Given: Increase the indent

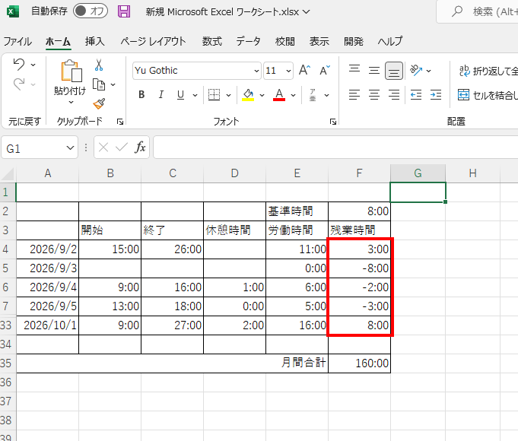Looking at the screenshot, I should click(436, 95).
